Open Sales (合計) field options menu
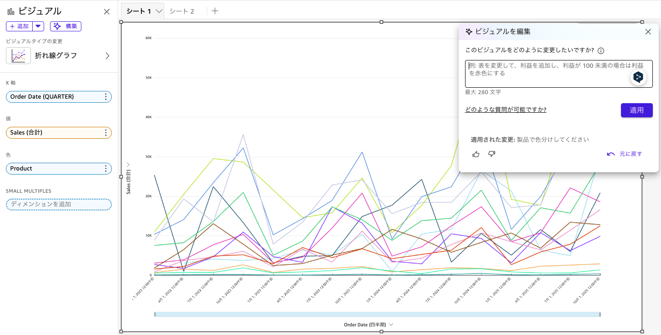Viewport: 661px width, 335px height. (105, 133)
